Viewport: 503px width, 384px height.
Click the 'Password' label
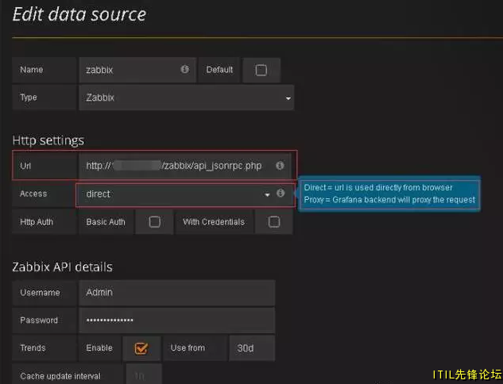click(x=39, y=321)
